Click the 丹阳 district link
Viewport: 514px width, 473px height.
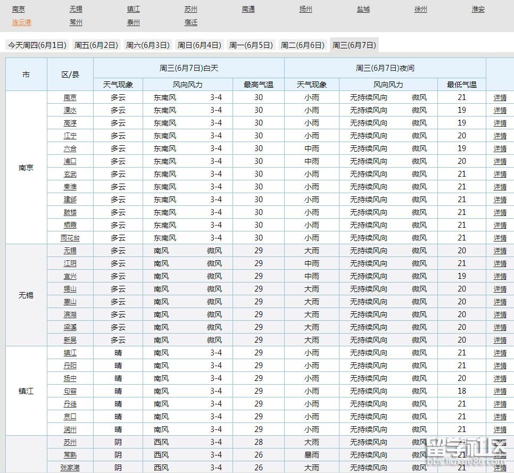[x=69, y=366]
